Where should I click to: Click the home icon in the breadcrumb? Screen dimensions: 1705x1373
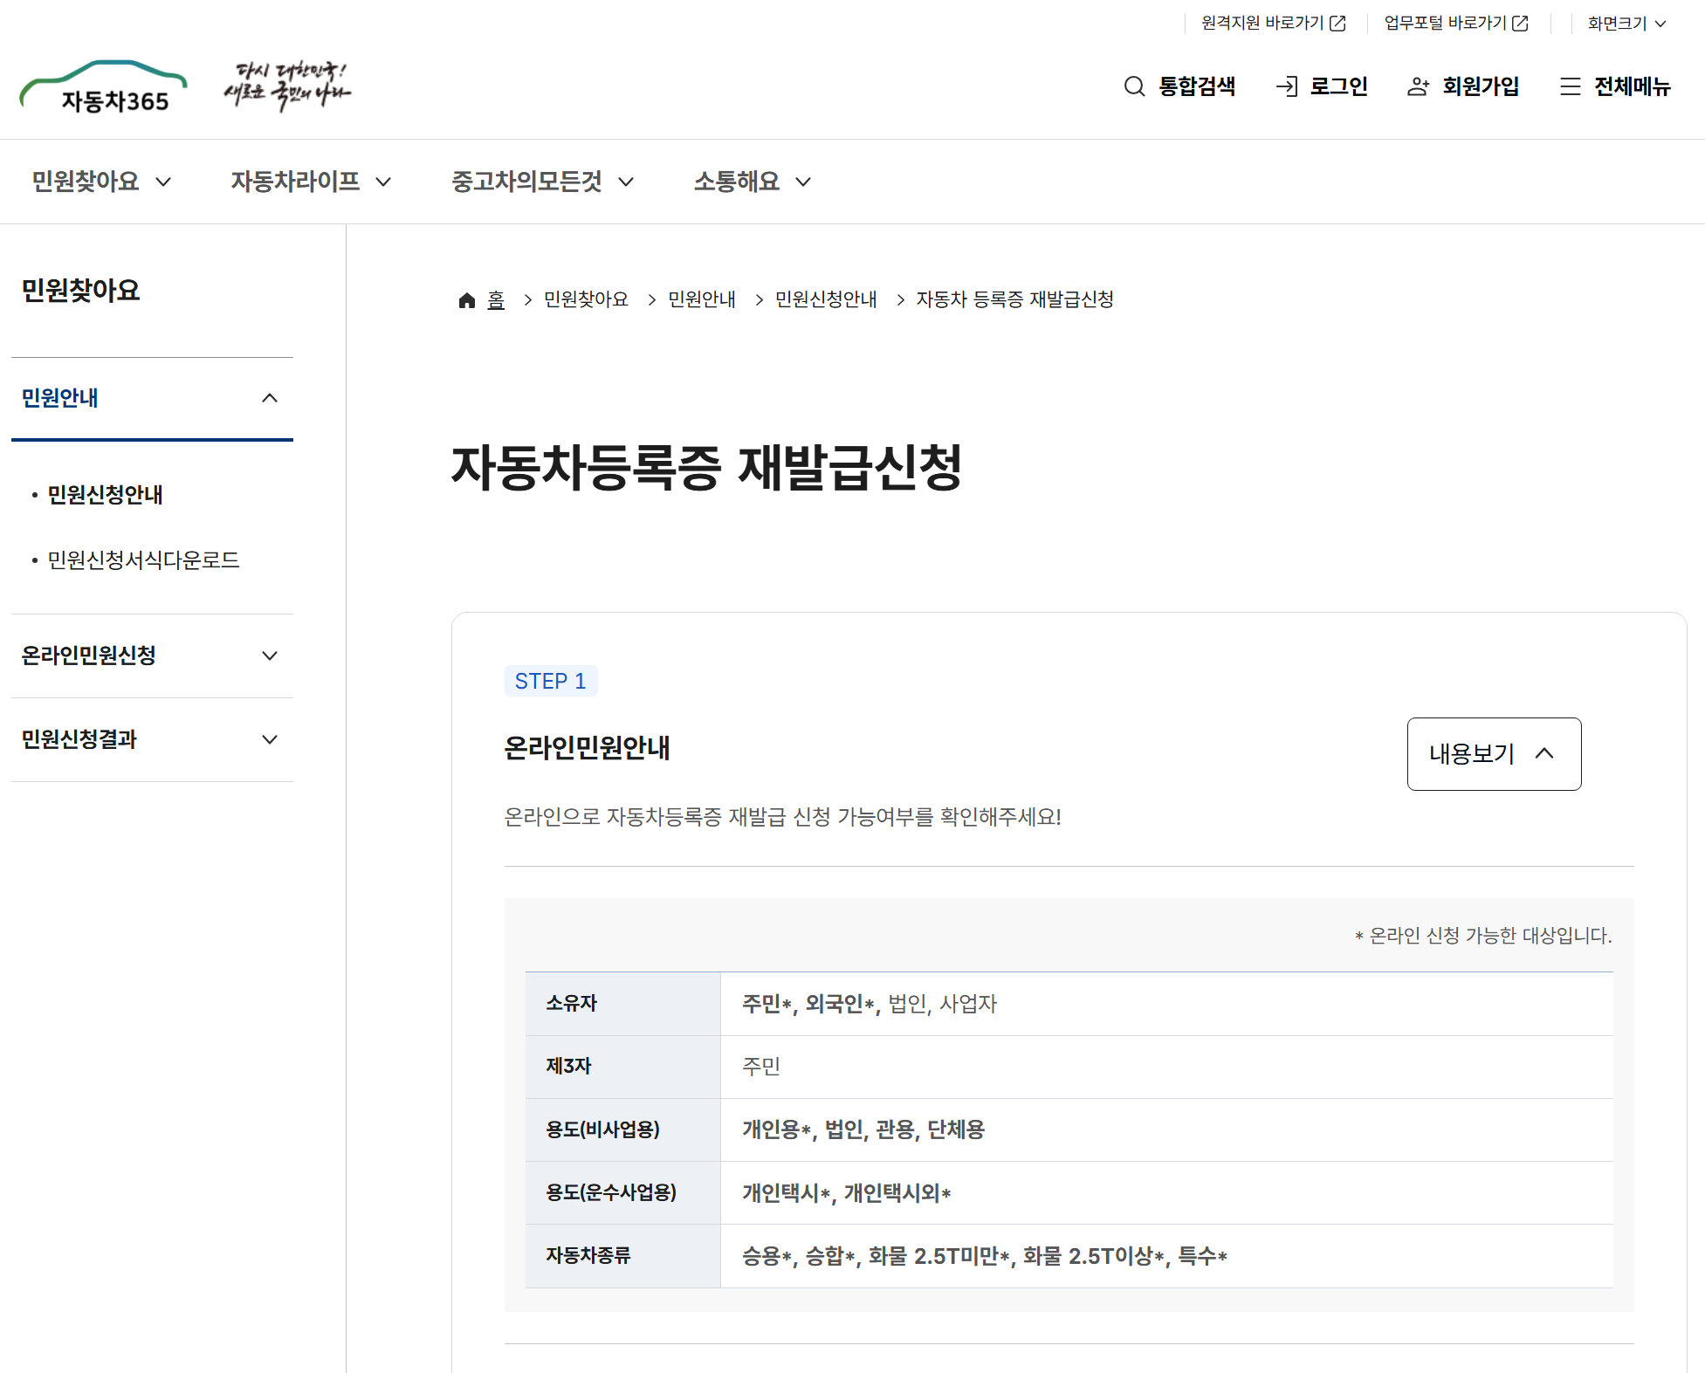(467, 300)
